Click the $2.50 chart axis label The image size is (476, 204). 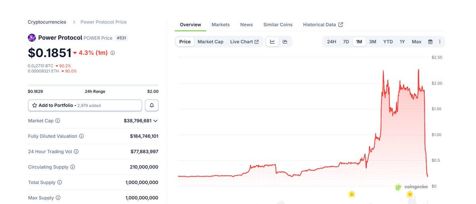coord(437,57)
